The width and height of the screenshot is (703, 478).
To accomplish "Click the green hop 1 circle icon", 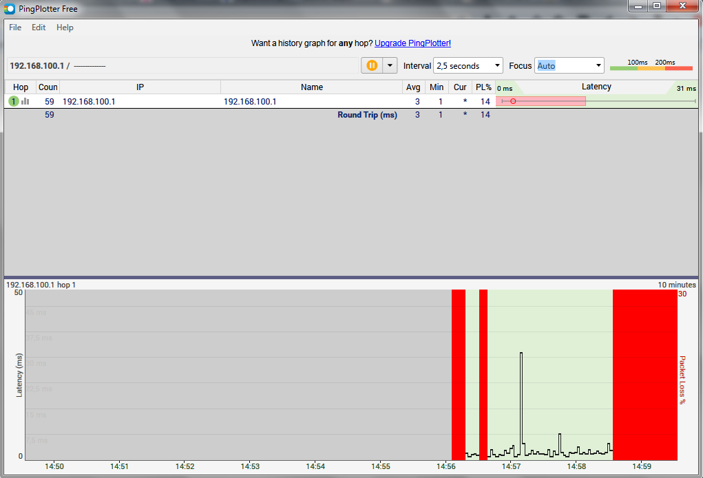I will pyautogui.click(x=14, y=101).
